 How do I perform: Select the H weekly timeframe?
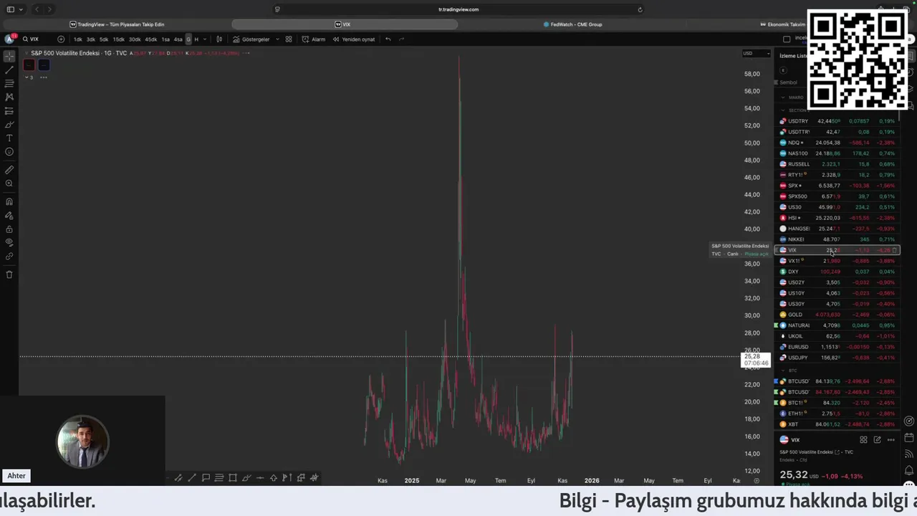196,39
